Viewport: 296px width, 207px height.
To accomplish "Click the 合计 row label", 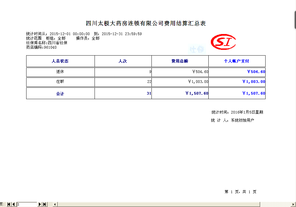I will (x=60, y=94).
